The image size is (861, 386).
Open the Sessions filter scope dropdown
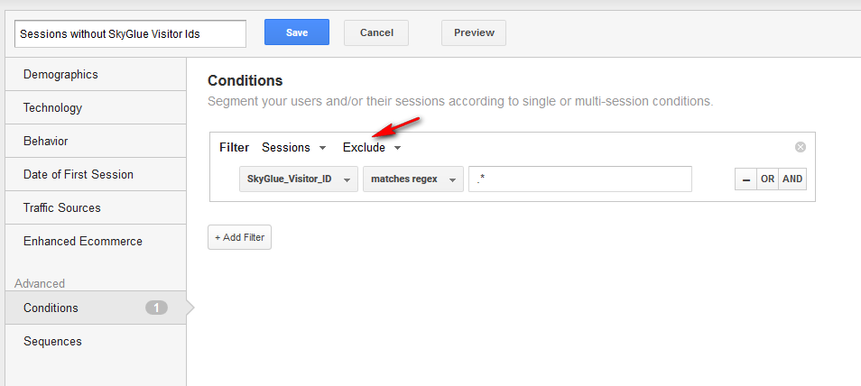(x=293, y=147)
